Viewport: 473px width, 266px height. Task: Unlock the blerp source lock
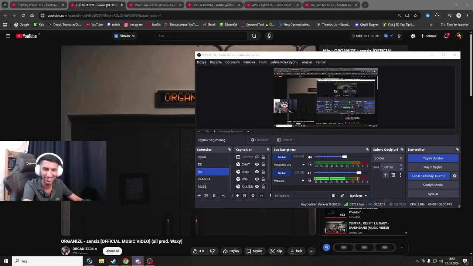263,172
